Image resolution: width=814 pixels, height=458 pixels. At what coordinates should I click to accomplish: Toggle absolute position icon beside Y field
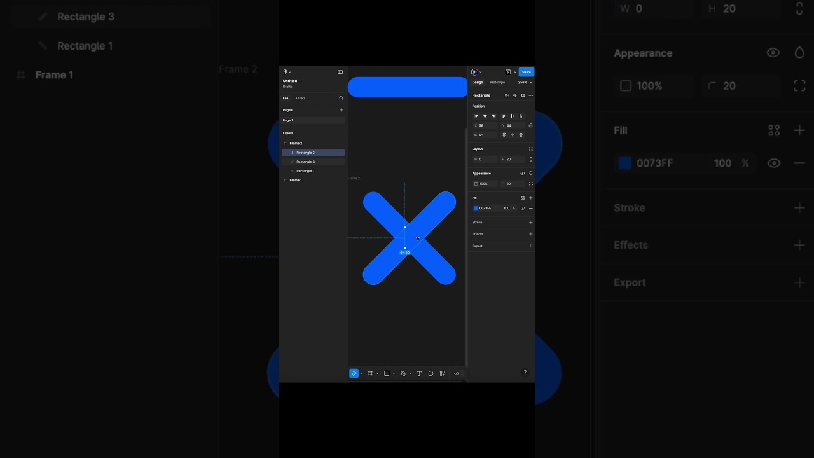[530, 125]
